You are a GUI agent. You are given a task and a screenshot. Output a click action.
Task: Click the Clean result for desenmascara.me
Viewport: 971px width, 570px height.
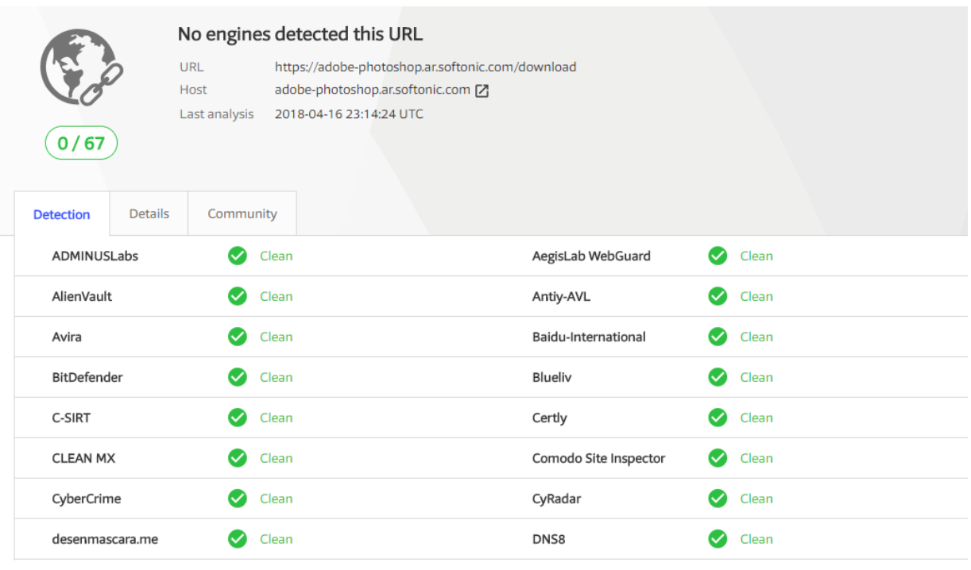coord(277,539)
